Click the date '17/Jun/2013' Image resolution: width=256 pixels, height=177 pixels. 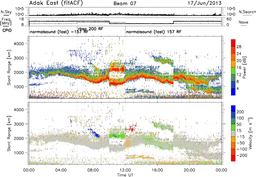[204, 3]
